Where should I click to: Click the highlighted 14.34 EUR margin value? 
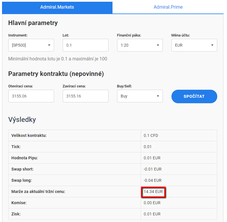(153, 192)
